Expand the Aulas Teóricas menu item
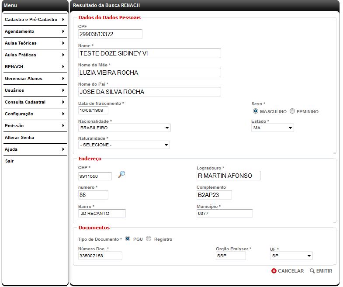The image size is (343, 287). tap(34, 43)
